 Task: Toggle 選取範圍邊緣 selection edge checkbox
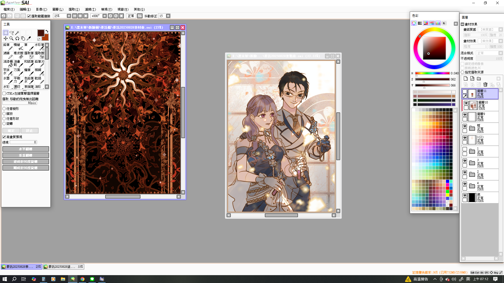click(x=29, y=16)
